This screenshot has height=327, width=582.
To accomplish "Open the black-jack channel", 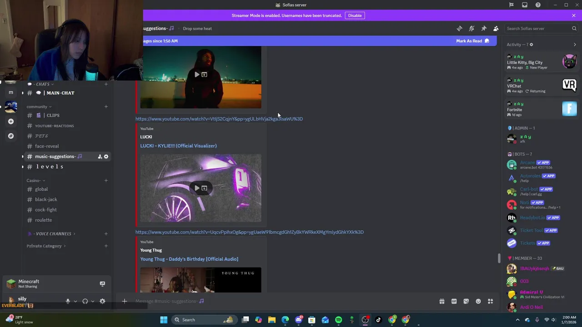I will tap(67, 199).
